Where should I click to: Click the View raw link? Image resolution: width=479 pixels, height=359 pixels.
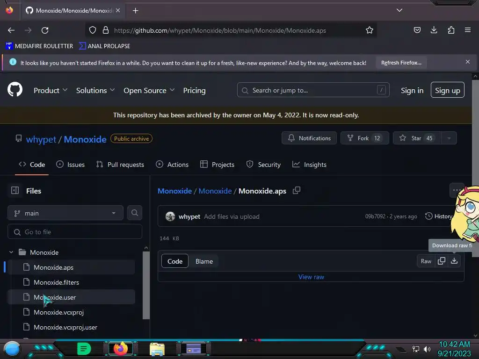[311, 277]
